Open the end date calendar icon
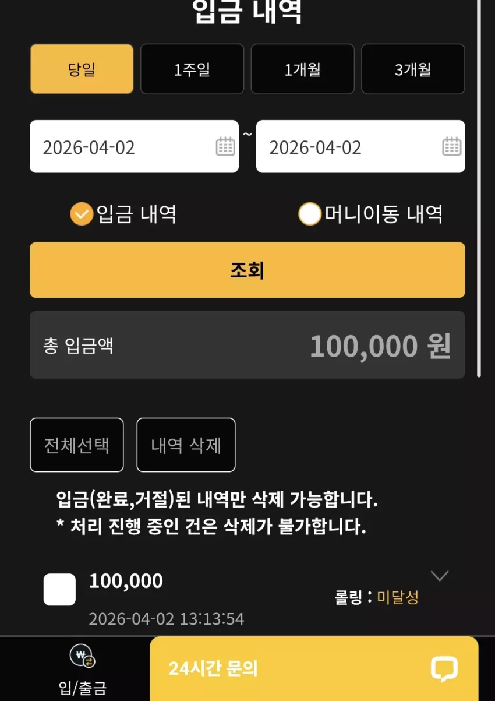This screenshot has width=495, height=701. pyautogui.click(x=451, y=146)
